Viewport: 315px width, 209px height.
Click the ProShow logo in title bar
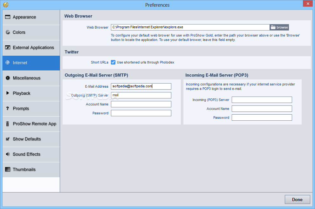coord(6,5)
